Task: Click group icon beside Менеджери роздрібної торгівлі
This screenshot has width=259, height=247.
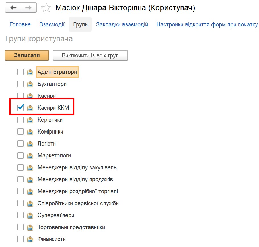Action: coord(30,191)
